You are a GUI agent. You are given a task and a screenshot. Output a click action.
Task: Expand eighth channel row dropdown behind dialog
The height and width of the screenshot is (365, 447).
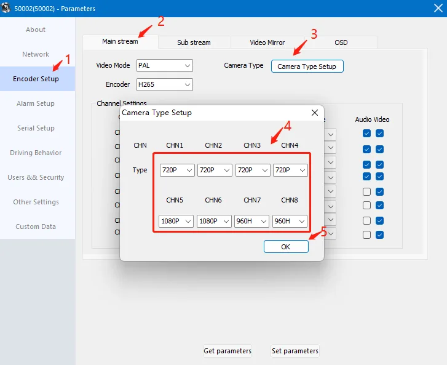click(330, 234)
